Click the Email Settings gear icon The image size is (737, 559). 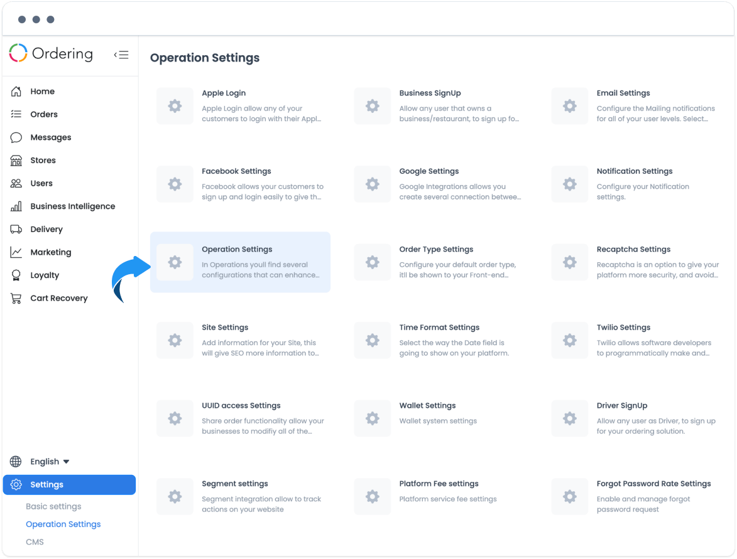[x=570, y=105]
